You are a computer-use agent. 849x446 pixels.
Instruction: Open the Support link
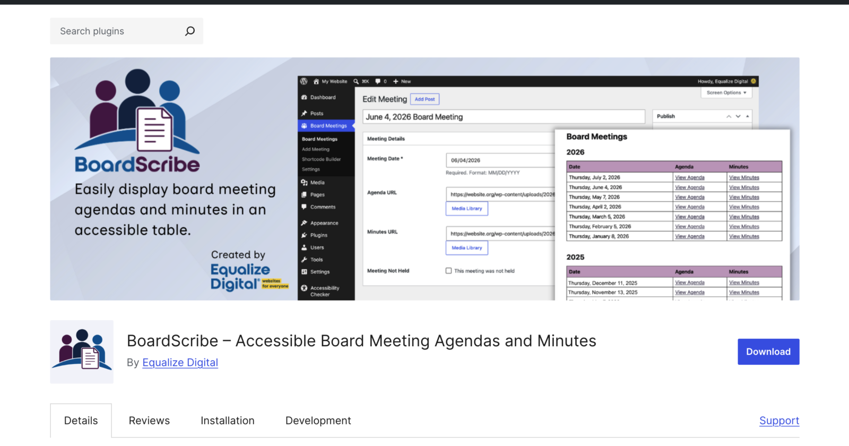779,421
